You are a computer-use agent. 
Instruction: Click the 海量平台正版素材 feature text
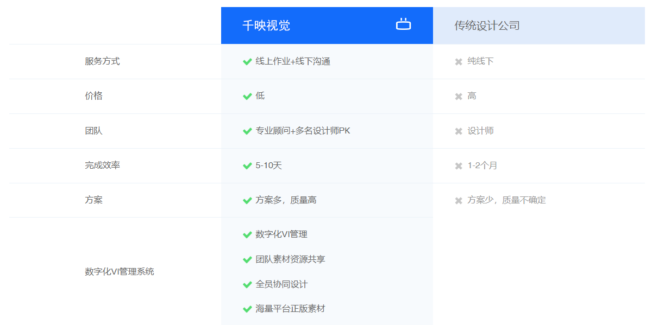[290, 309]
